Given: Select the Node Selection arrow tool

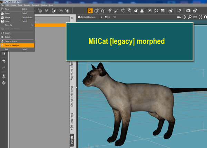Looking at the screenshot, I should coord(90,11).
